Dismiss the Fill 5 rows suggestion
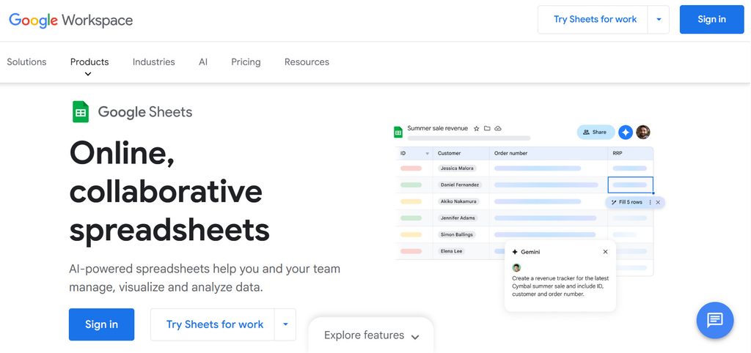 658,202
